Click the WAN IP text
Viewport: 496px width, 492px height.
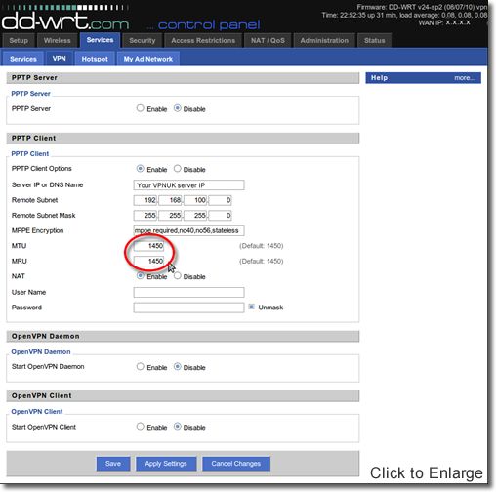(x=444, y=22)
